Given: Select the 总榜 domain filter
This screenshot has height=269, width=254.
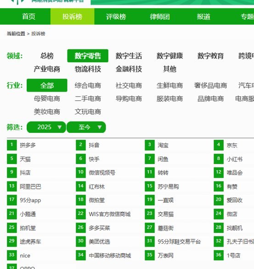Looking at the screenshot, I should (47, 56).
